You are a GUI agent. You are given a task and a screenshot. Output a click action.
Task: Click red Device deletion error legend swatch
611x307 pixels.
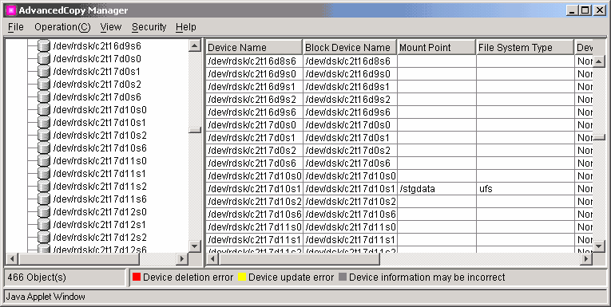click(x=137, y=277)
